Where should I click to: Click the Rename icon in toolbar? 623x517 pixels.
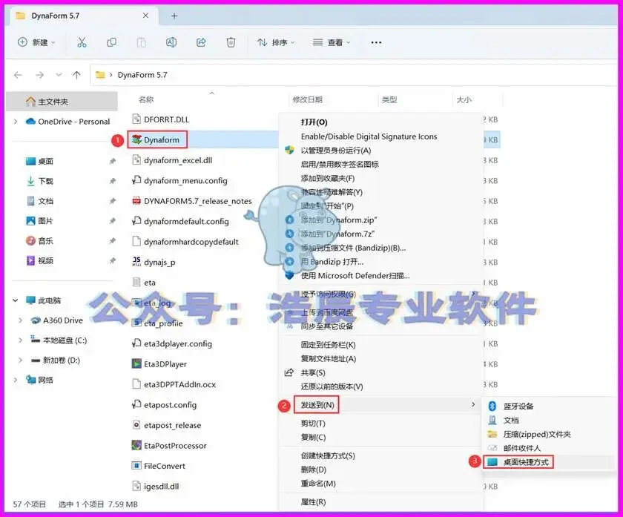coord(171,42)
